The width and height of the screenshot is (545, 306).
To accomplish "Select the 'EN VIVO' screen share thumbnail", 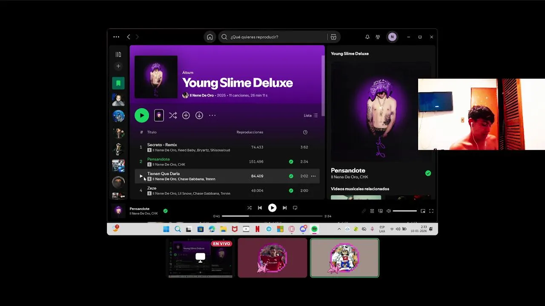I will [x=201, y=258].
